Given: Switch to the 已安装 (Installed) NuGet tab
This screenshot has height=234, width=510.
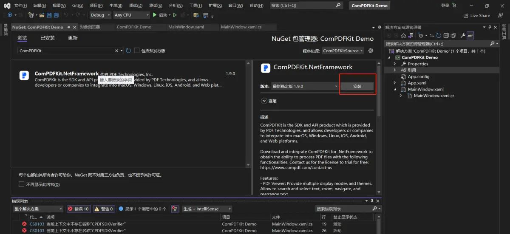Looking at the screenshot, I should (x=48, y=38).
